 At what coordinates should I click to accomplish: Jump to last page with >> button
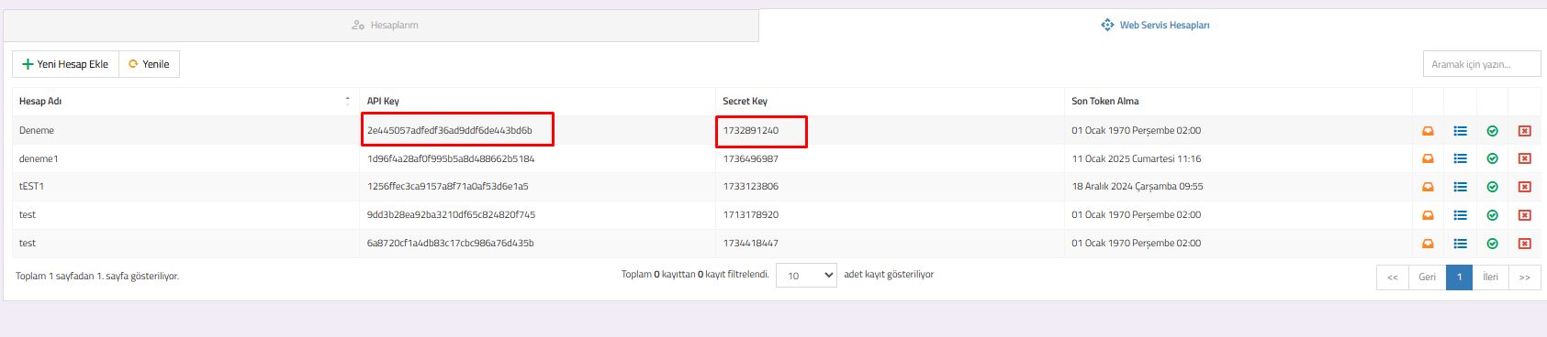(1524, 277)
